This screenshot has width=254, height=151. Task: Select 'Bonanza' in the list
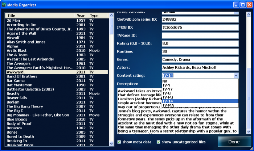pos(57,128)
